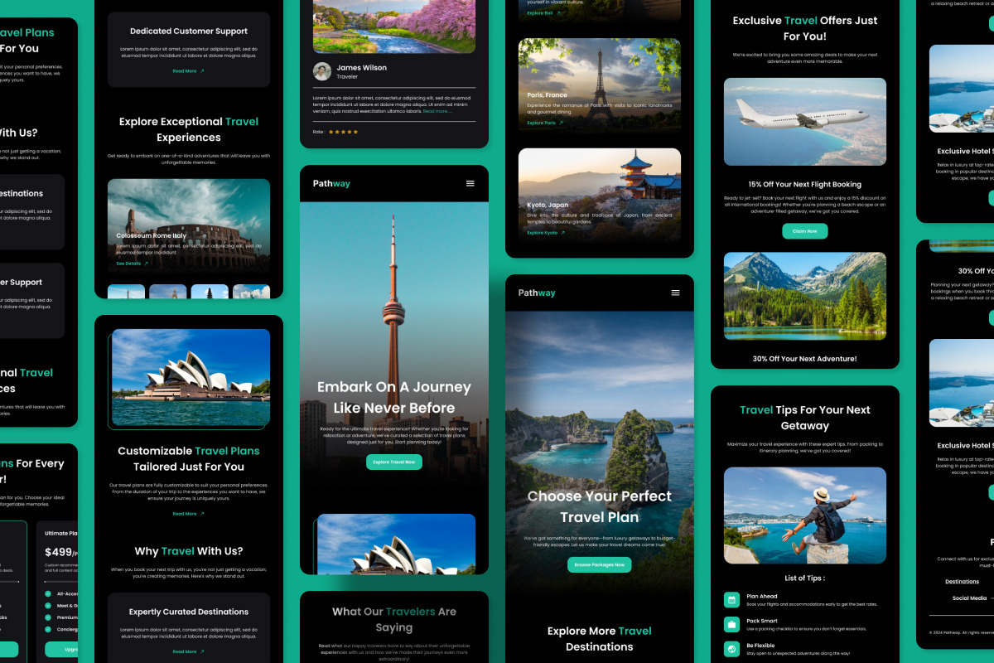Click the mountain lake image above 30% Off
This screenshot has width=994, height=663.
click(x=805, y=296)
